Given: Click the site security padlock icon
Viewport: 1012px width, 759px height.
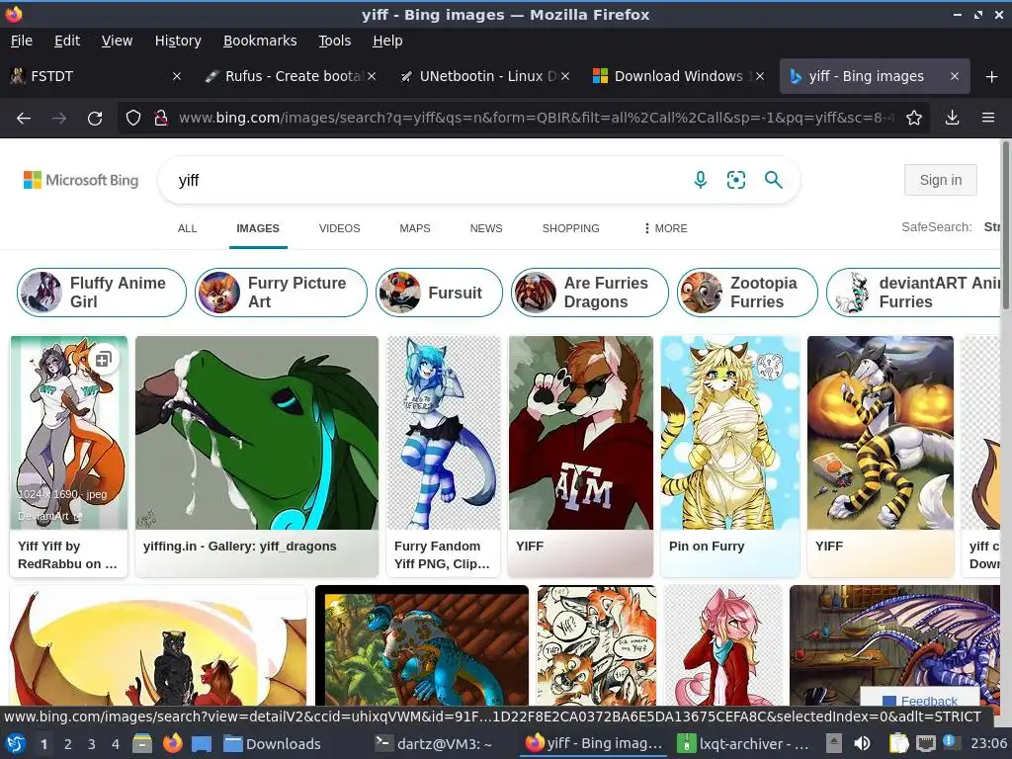Looking at the screenshot, I should tap(161, 119).
